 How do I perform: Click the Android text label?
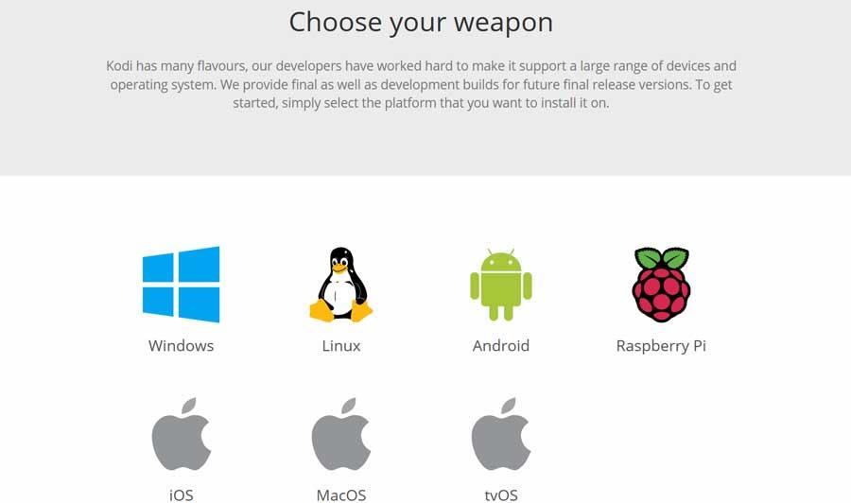pos(501,346)
